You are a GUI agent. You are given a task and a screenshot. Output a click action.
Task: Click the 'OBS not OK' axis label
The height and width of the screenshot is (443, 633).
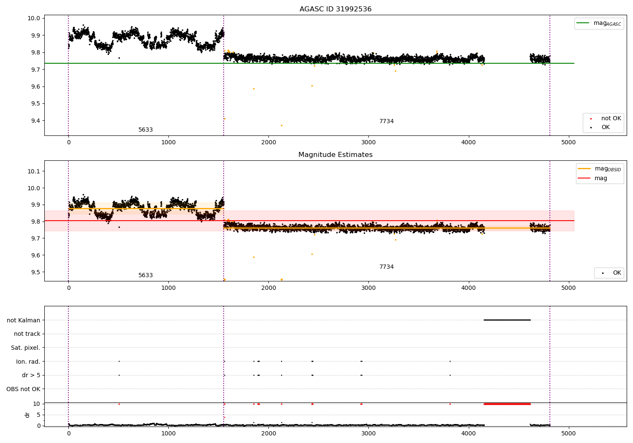[24, 389]
